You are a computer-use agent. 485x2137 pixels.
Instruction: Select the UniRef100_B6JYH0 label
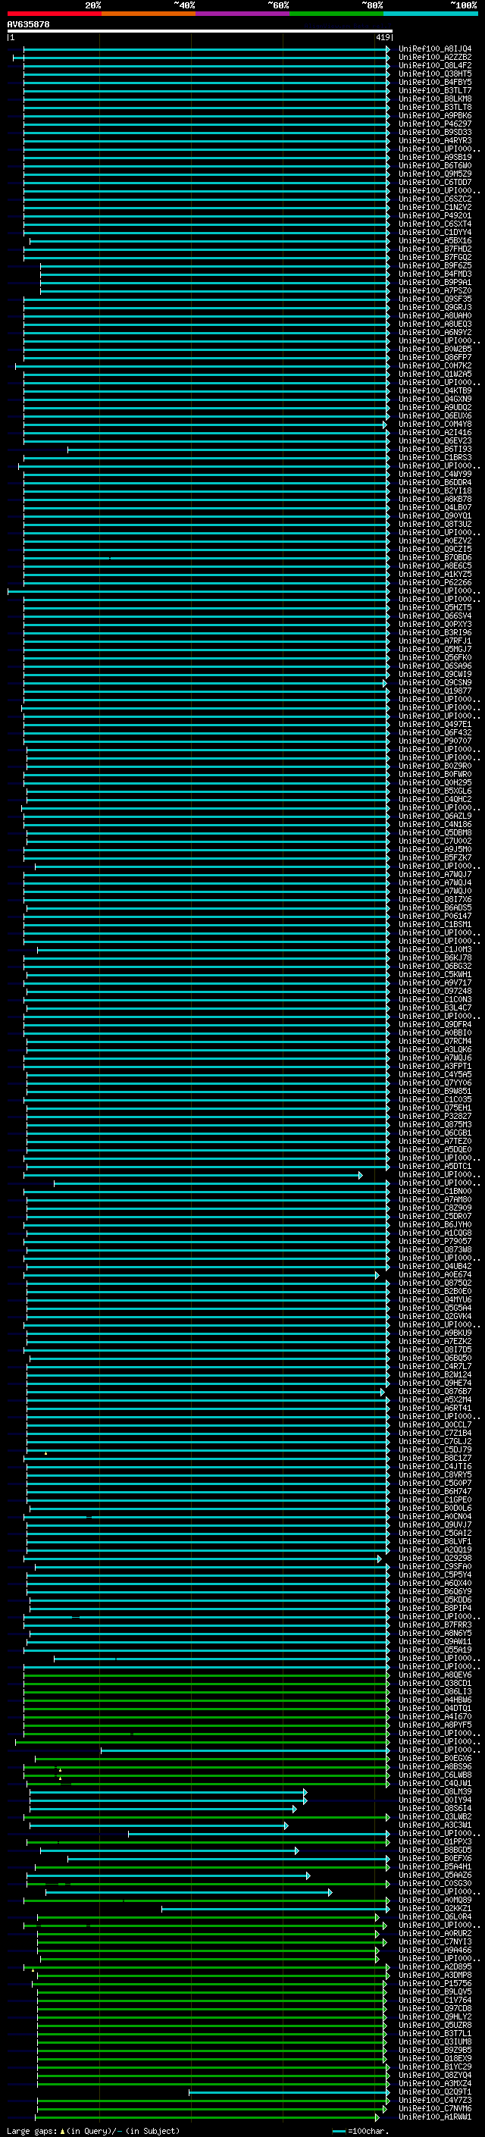coord(435,1224)
